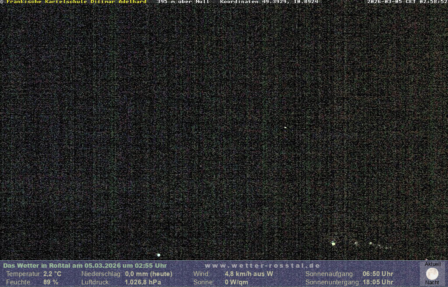Click the 395 m über Null label

(x=183, y=2)
